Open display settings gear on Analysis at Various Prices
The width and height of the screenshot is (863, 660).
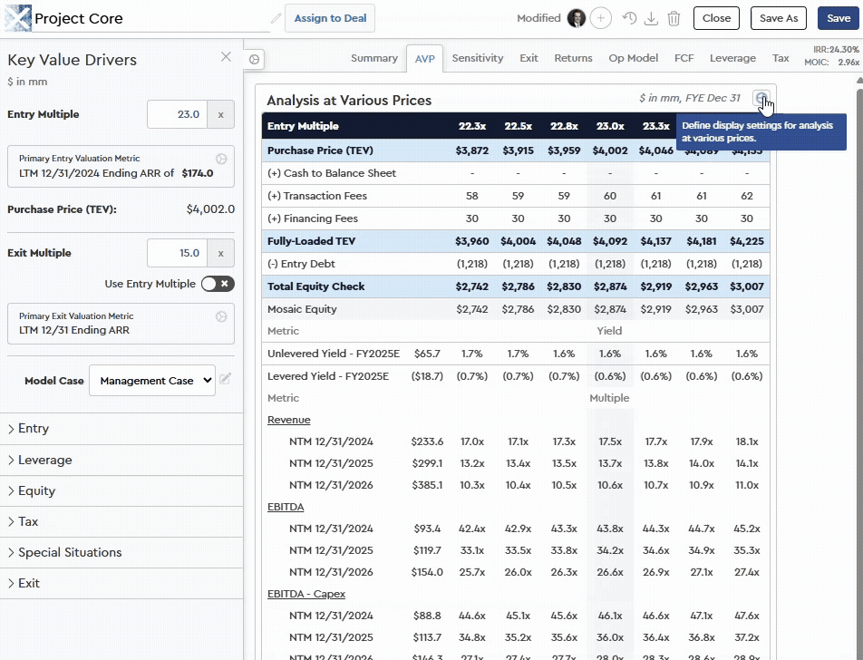(x=761, y=97)
